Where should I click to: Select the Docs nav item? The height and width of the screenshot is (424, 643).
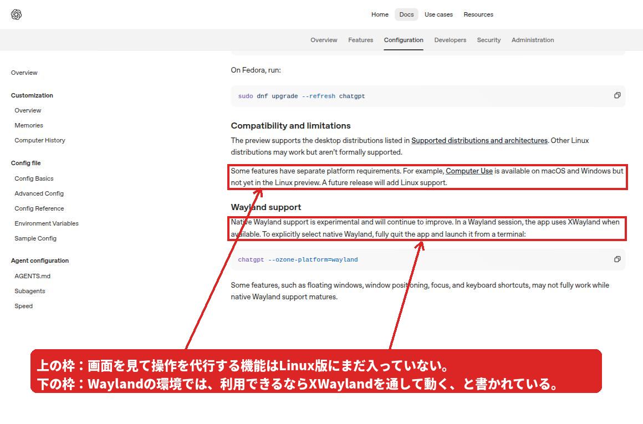pyautogui.click(x=406, y=14)
